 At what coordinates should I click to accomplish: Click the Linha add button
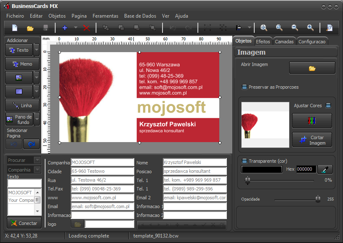point(22,106)
